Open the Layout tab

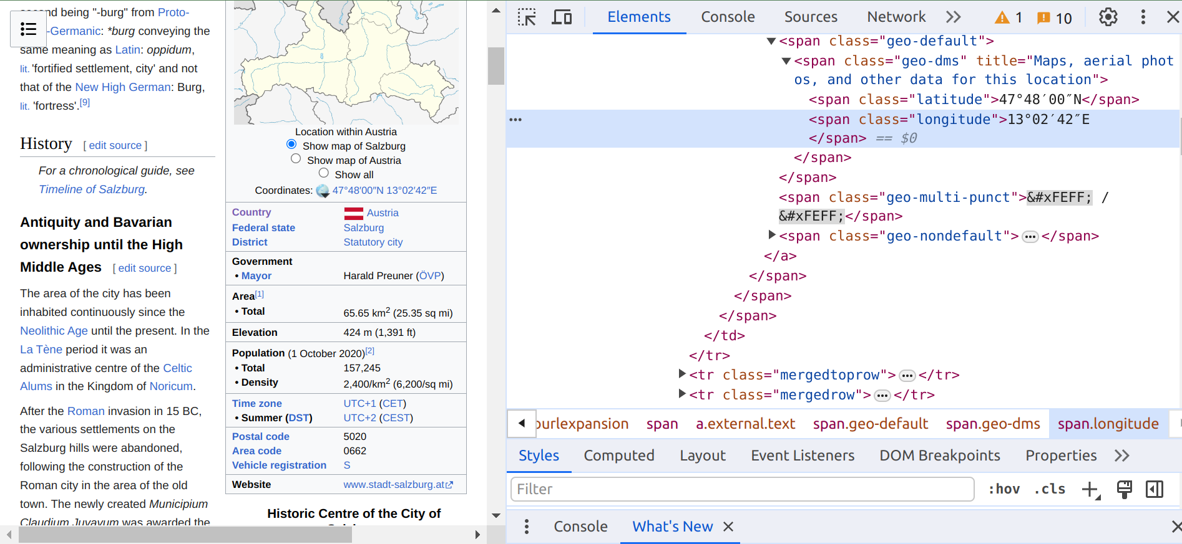pyautogui.click(x=703, y=456)
